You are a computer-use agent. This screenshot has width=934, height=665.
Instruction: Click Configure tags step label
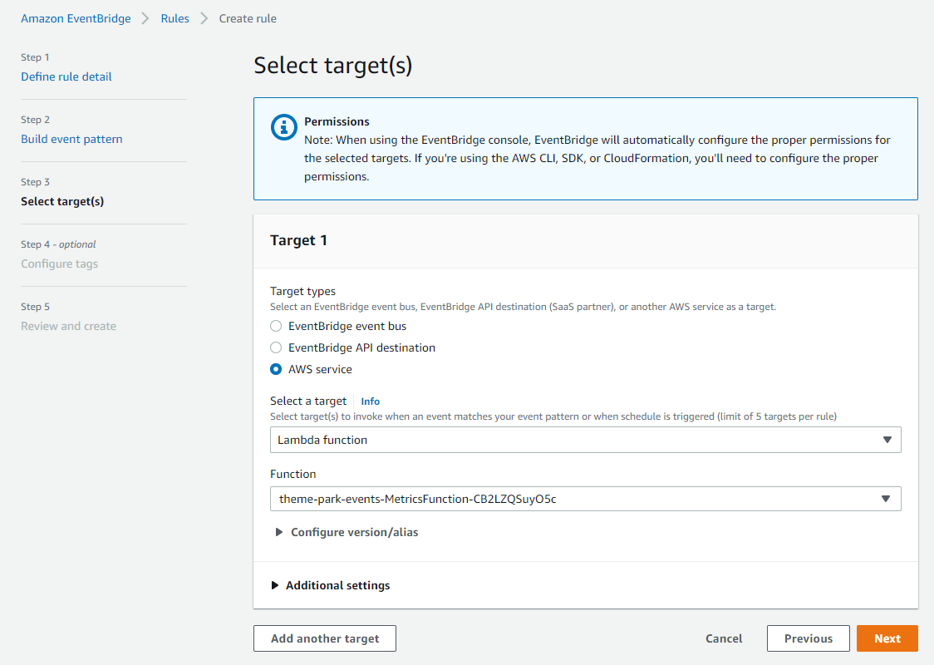click(x=60, y=264)
